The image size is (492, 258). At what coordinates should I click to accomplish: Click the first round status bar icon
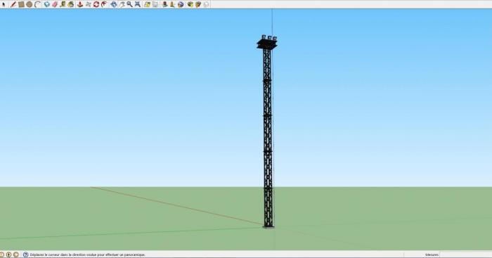click(1, 254)
